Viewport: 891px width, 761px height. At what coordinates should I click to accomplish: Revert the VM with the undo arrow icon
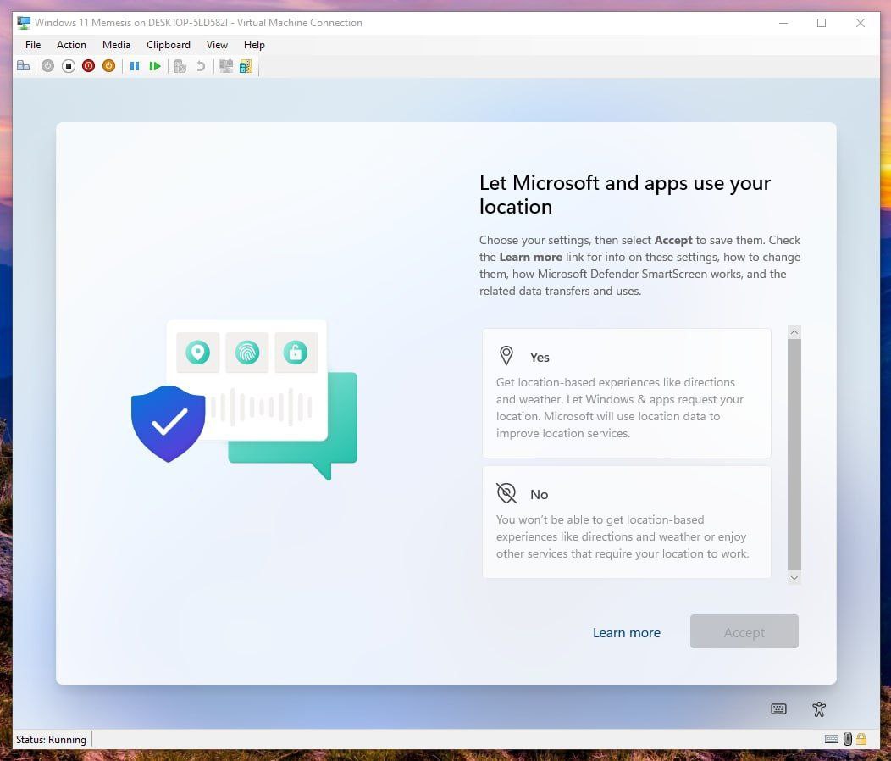coord(201,67)
